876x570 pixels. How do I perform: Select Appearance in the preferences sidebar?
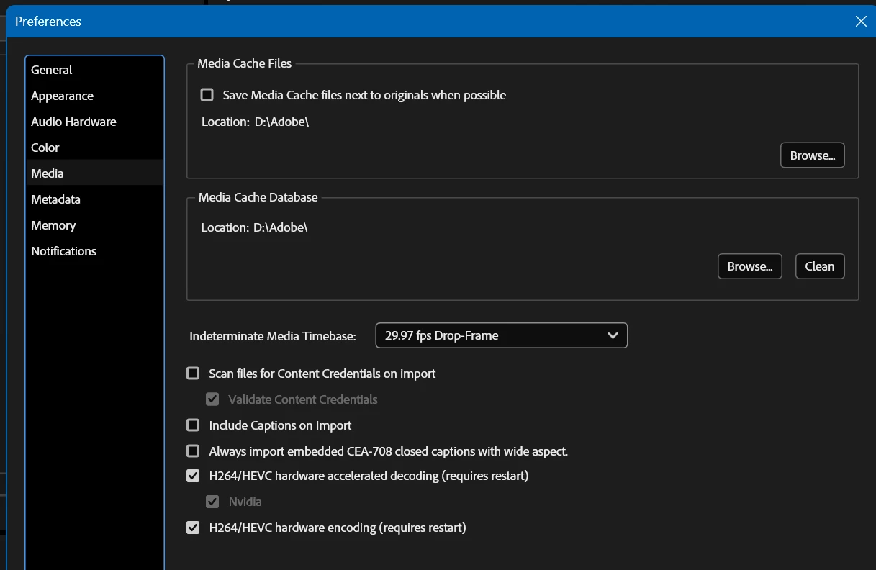click(63, 96)
